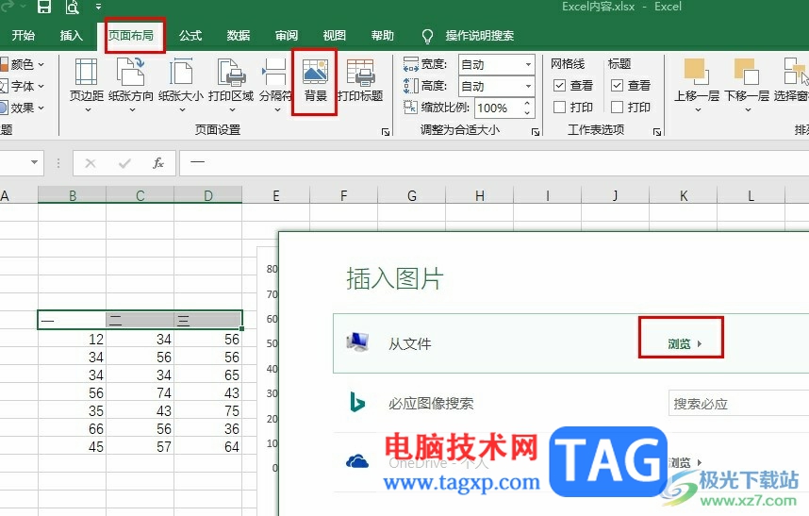Open the theme 颜色 dropdown
The height and width of the screenshot is (516, 809).
coord(23,64)
